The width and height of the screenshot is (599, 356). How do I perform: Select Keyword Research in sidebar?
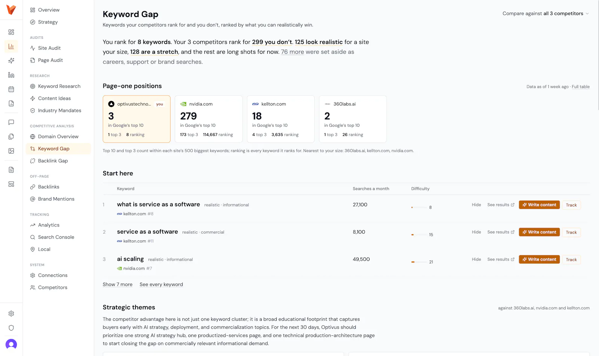pos(58,86)
